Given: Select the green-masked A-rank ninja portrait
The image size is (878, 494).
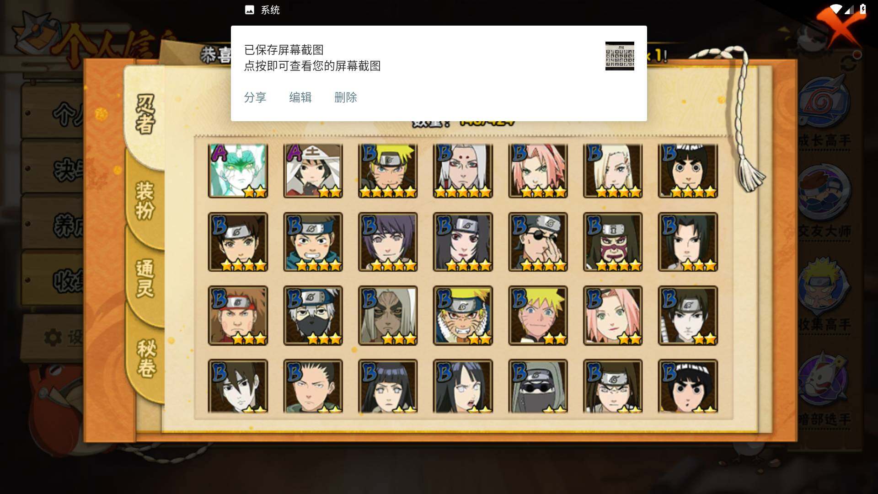Looking at the screenshot, I should (x=238, y=171).
